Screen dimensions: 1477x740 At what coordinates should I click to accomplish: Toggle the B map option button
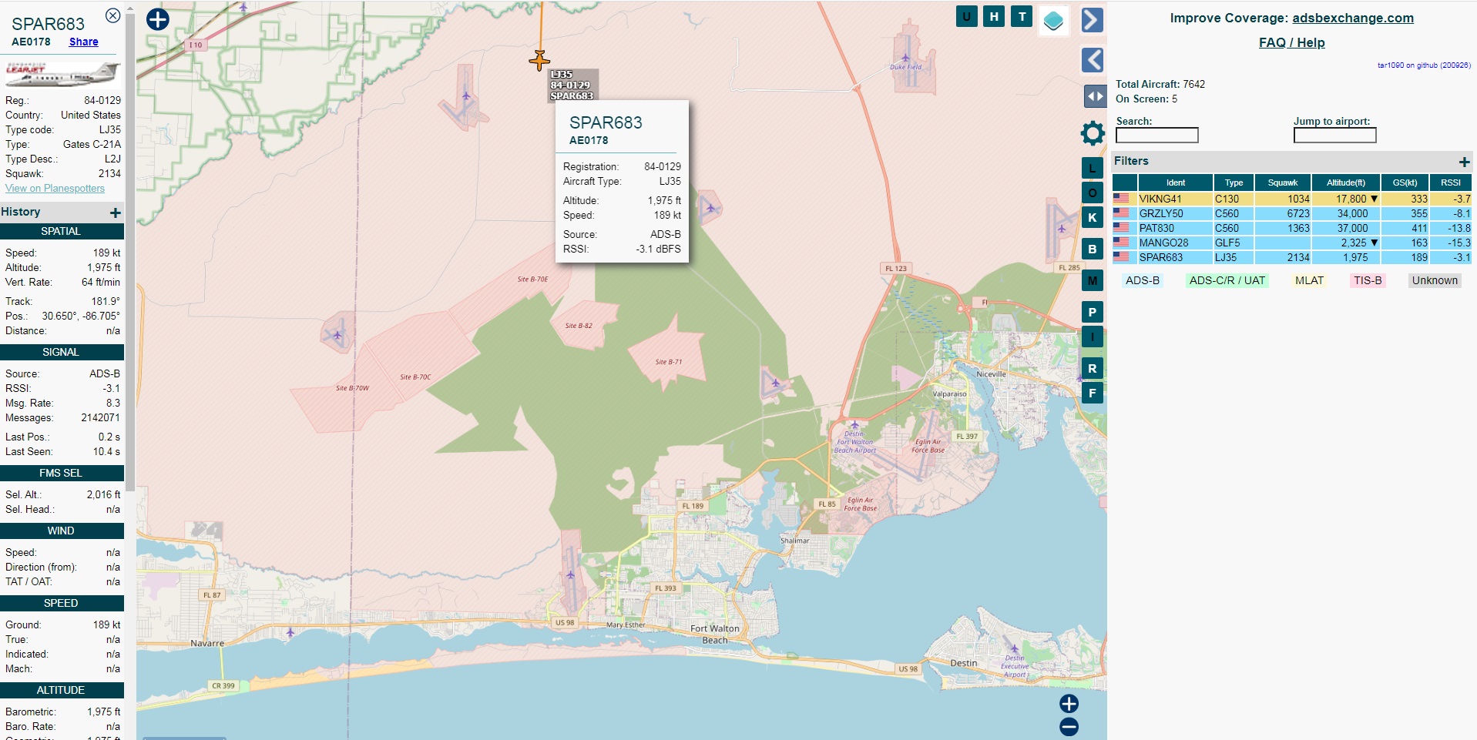[1093, 249]
